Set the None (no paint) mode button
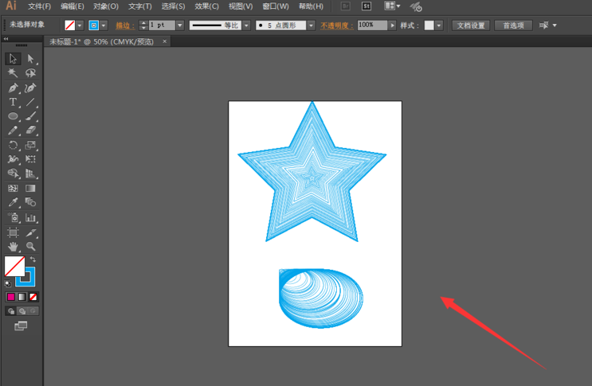The width and height of the screenshot is (592, 386). [x=33, y=297]
